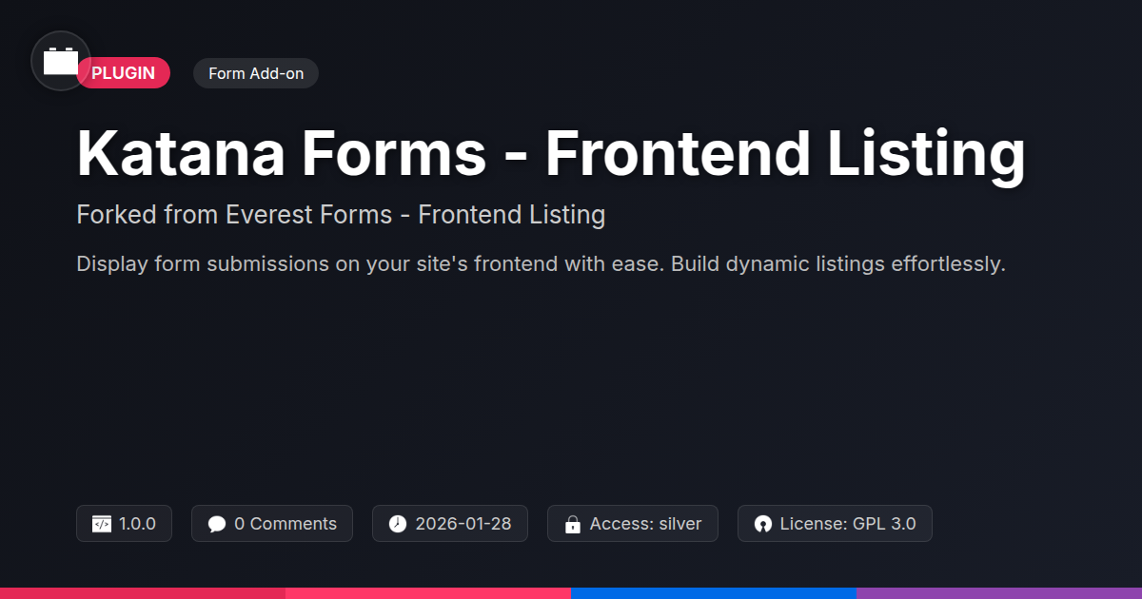Click the 1.0.0 version label

tap(138, 524)
